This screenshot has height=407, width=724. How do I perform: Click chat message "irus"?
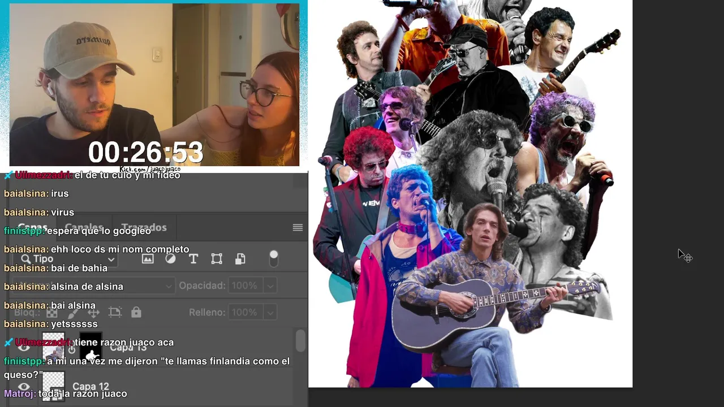point(59,193)
